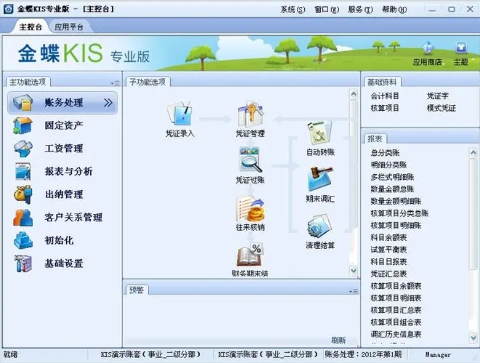Open the 科目日报表 report
The image size is (480, 363).
click(x=389, y=261)
